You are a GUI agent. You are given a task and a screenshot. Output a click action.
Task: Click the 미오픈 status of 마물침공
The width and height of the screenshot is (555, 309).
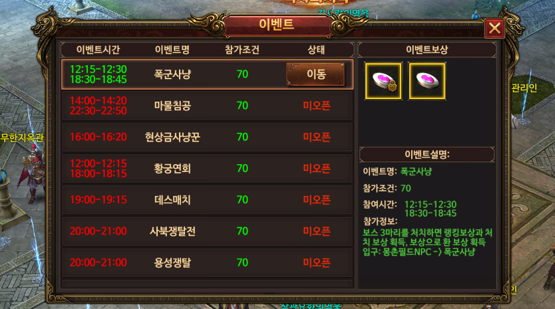coord(317,106)
